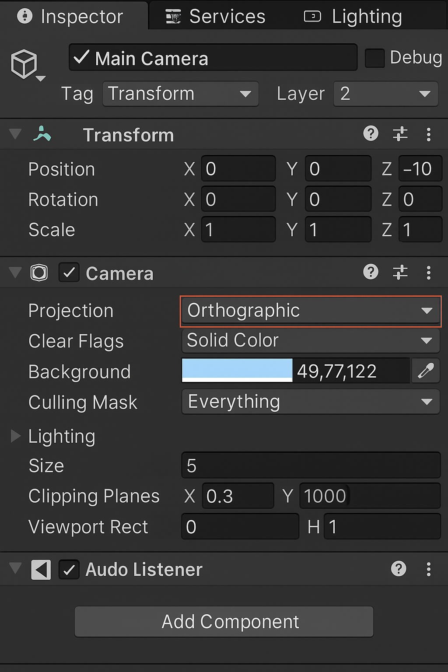Collapse the Audio Listener foldout triangle

[15, 568]
